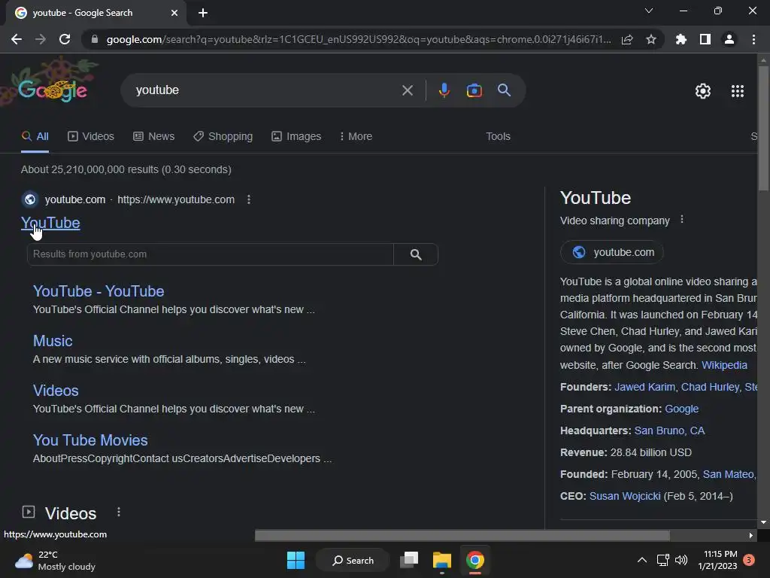Switch to the Videos search tab
The width and height of the screenshot is (770, 578).
(91, 136)
